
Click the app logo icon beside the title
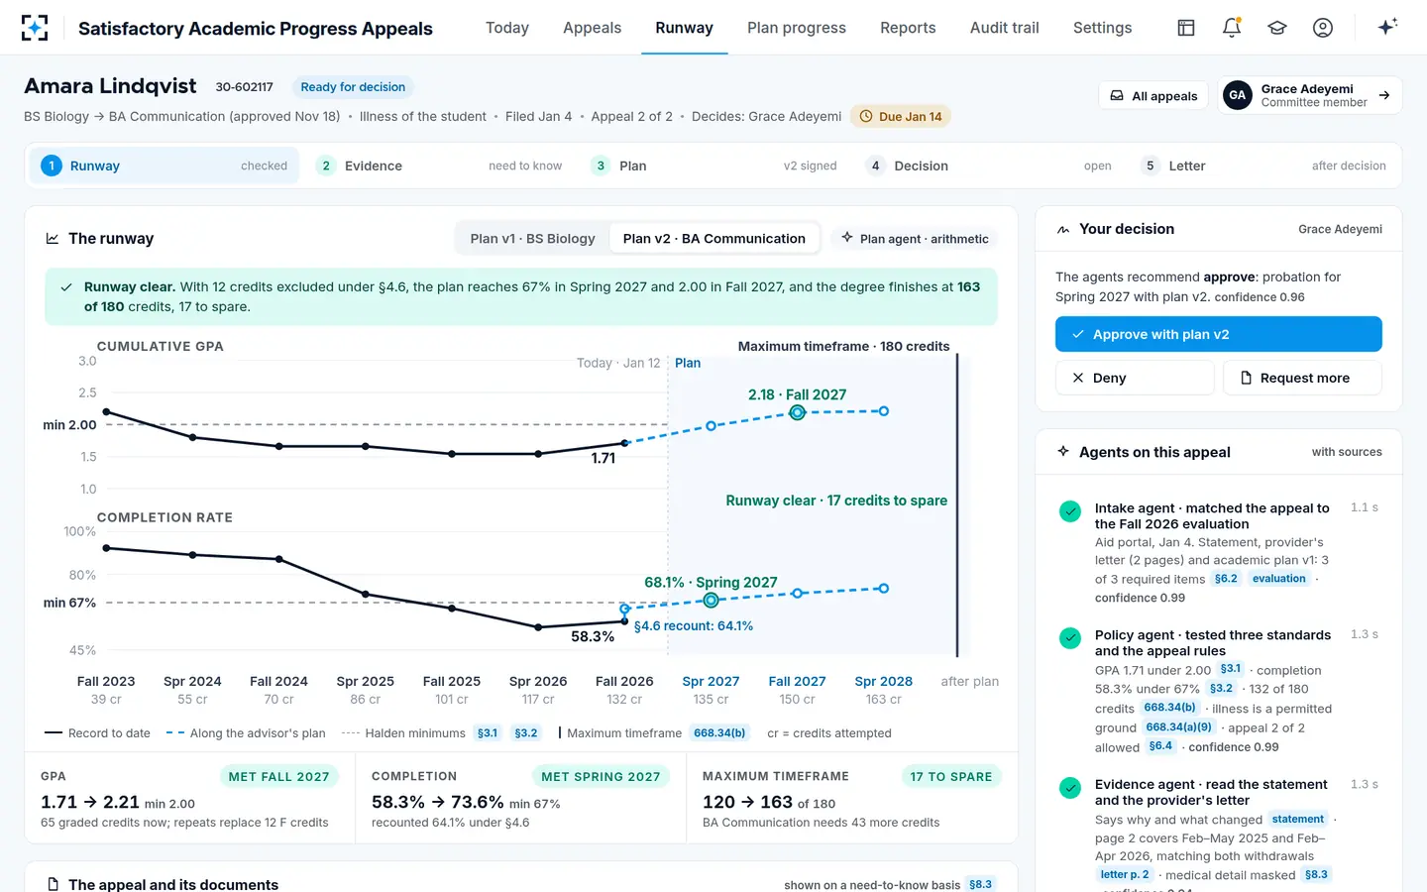point(35,28)
